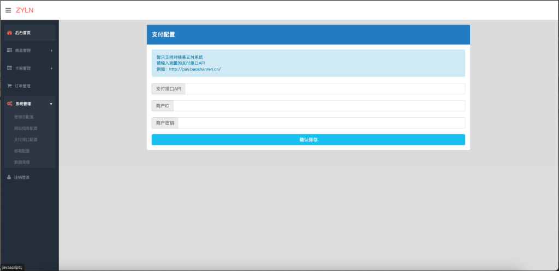Click the text 暂只支持对接易支付系统
Image resolution: width=559 pixels, height=271 pixels.
(x=180, y=57)
